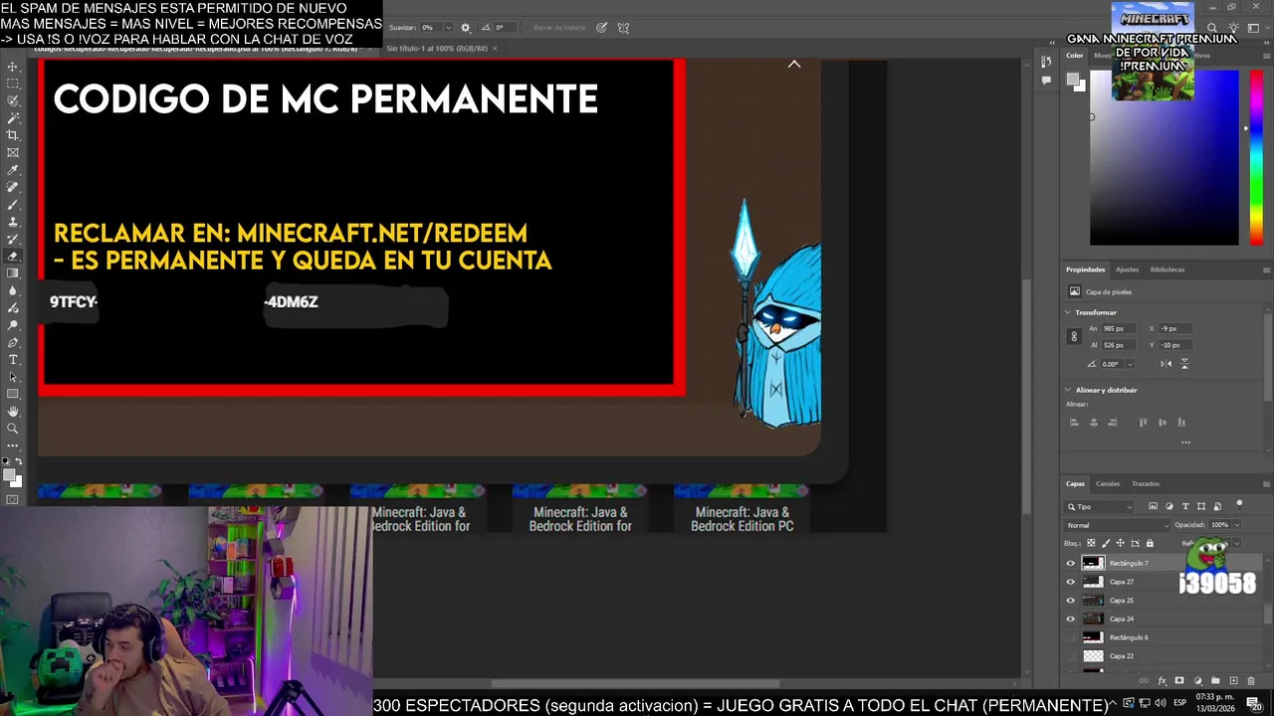1274x716 pixels.
Task: Select the Spot Healing Brush tool
Action: point(13,186)
